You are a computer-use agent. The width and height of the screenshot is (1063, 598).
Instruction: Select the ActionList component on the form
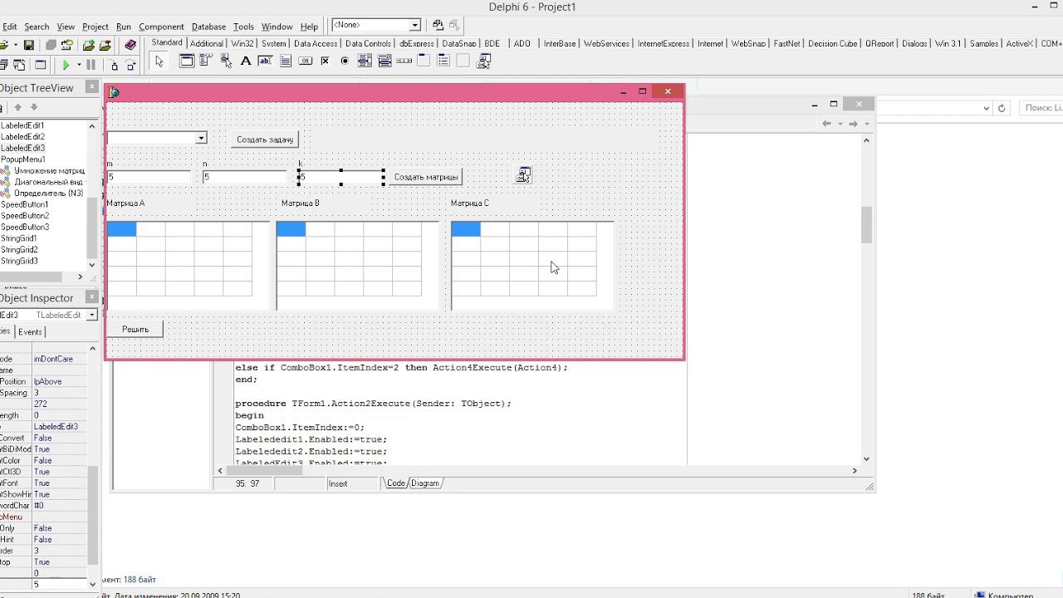click(523, 174)
